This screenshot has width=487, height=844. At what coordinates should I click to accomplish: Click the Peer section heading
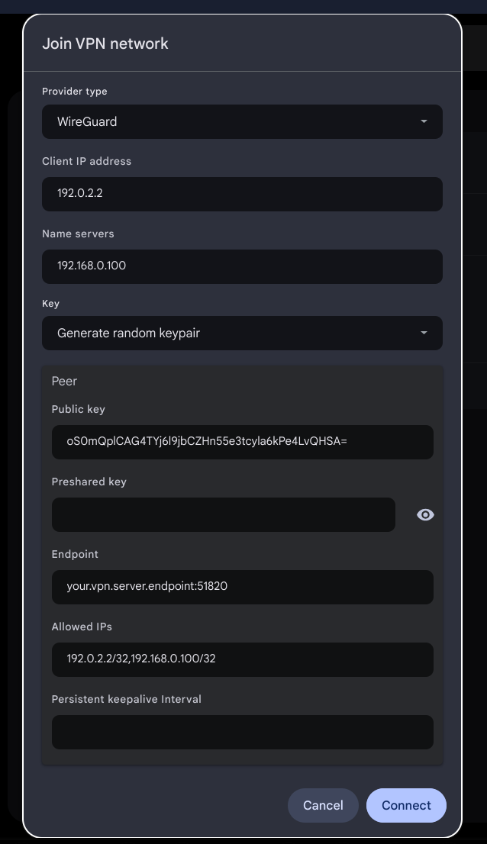pyautogui.click(x=64, y=381)
